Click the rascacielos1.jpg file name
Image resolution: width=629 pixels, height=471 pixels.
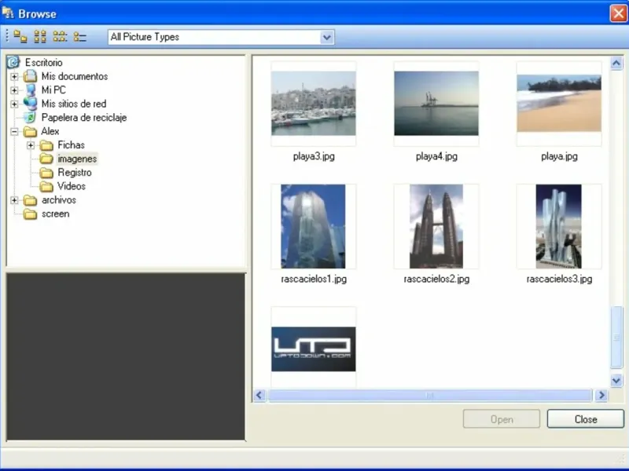[314, 279]
